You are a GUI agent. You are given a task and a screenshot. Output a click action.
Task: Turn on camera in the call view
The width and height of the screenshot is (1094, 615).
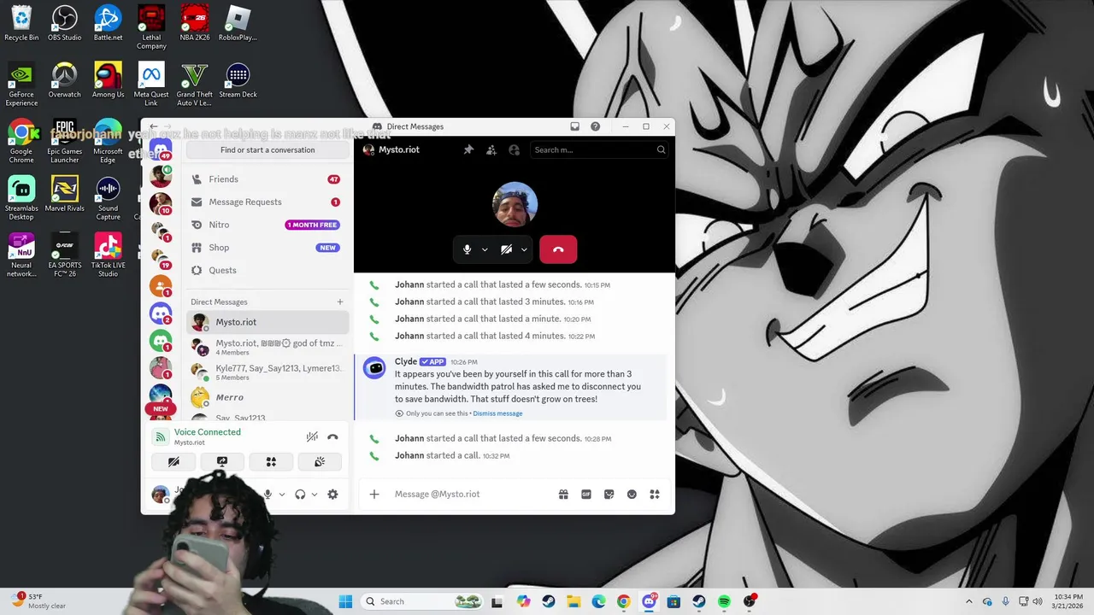pos(506,249)
